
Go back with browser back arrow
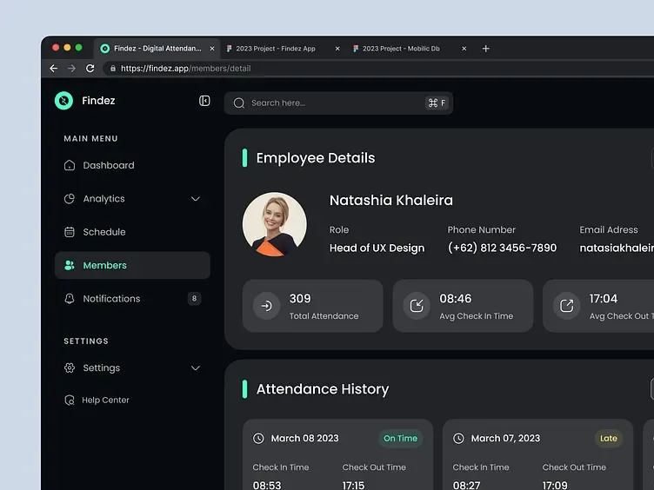coord(53,69)
